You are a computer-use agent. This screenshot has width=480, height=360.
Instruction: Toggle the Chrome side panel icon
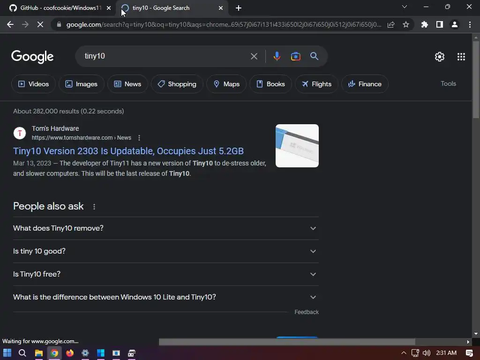point(440,24)
